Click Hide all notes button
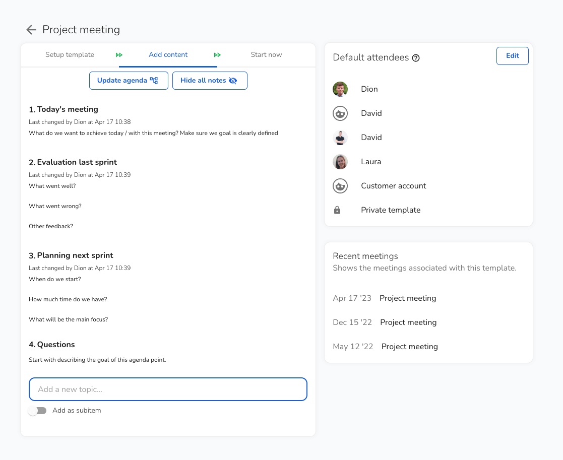Screen dimensions: 563x460 pos(210,81)
